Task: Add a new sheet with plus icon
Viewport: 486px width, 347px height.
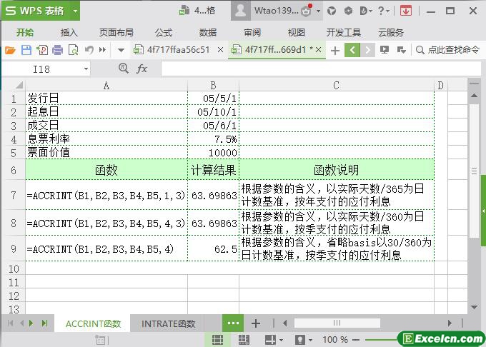Action: click(x=255, y=323)
